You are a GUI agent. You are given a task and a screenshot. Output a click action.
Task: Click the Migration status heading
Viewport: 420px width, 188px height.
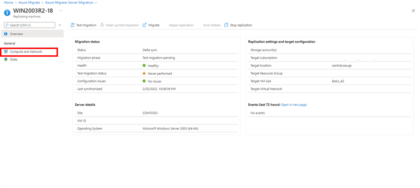pos(87,42)
